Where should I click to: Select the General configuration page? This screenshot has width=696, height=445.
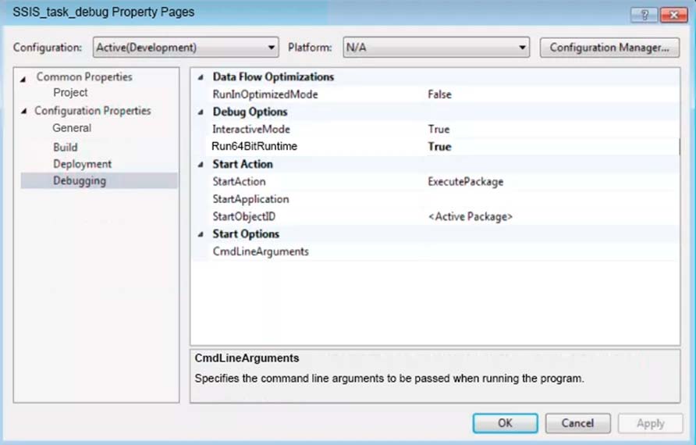[x=72, y=128]
